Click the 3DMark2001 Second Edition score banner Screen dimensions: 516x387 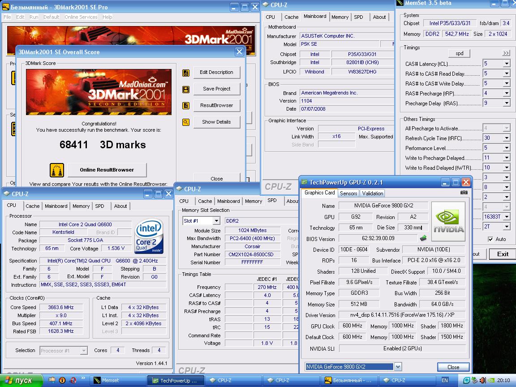[99, 92]
